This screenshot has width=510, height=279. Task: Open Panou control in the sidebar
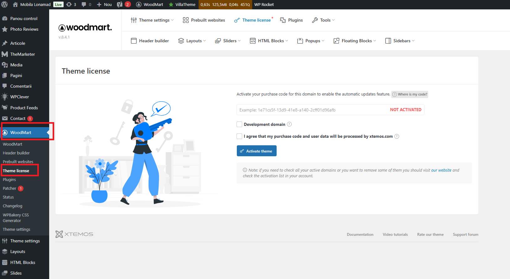pos(24,18)
